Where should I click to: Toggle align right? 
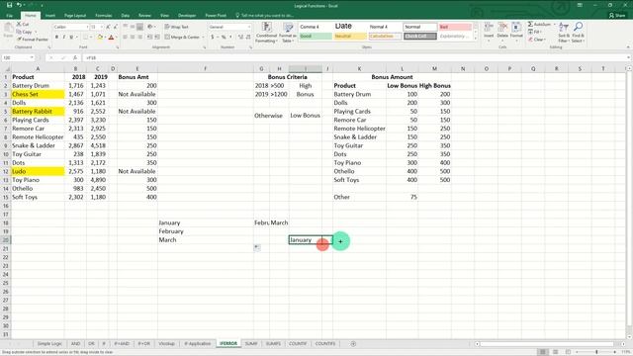140,38
